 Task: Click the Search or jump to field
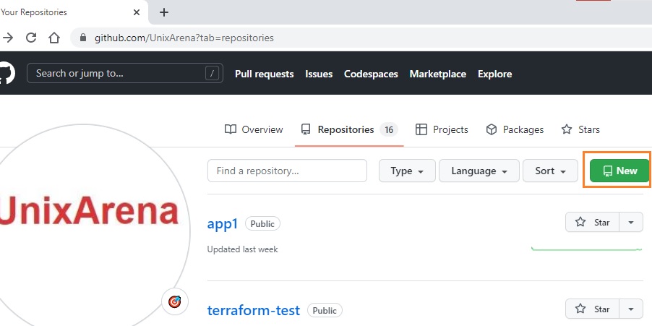(x=125, y=73)
